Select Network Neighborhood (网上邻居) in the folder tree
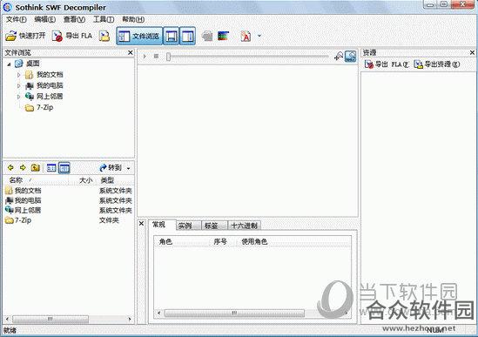This screenshot has width=478, height=337. point(50,97)
